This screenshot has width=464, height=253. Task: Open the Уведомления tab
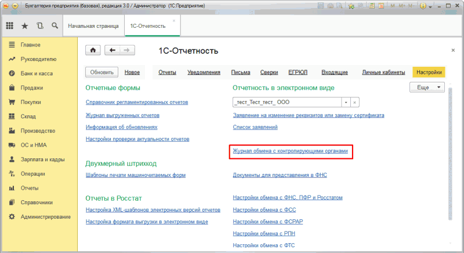coord(203,73)
